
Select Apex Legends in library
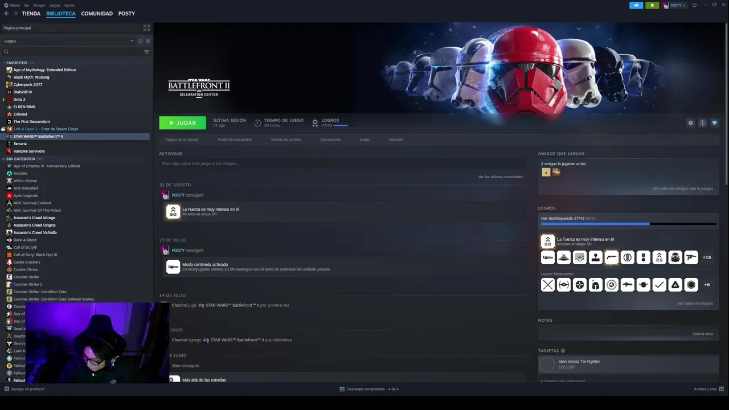26,196
